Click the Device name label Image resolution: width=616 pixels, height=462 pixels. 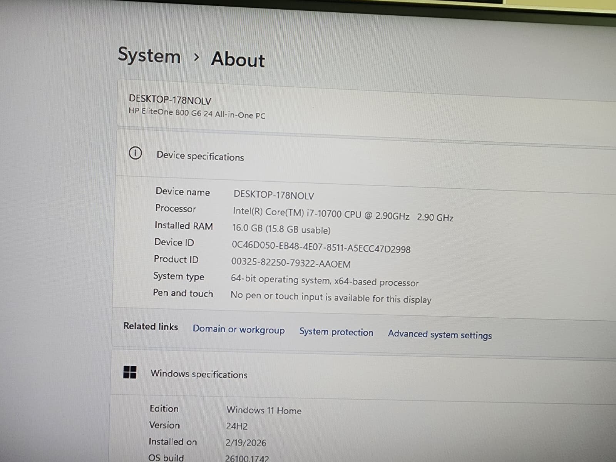point(182,192)
